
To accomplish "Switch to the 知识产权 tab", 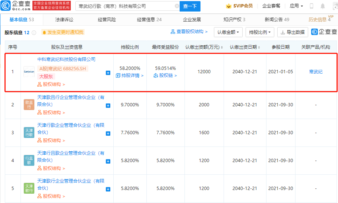I will pyautogui.click(x=234, y=20).
